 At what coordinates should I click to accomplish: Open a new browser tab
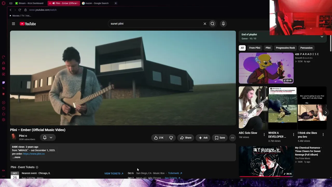pos(116,3)
